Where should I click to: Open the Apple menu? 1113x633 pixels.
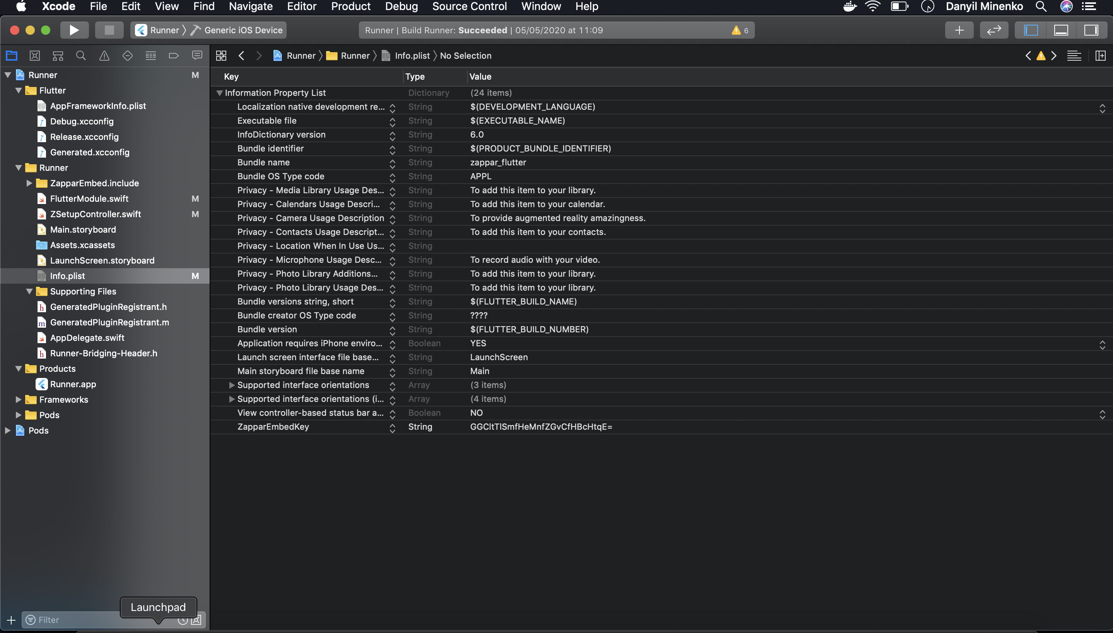pos(20,7)
